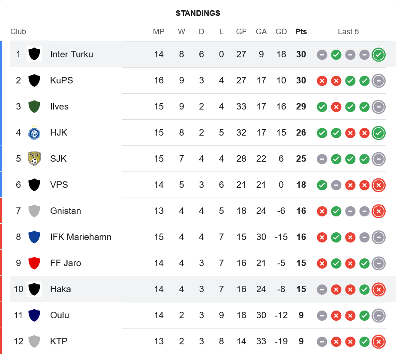396x361 pixels.
Task: Click the GD column header
Action: pos(281,32)
